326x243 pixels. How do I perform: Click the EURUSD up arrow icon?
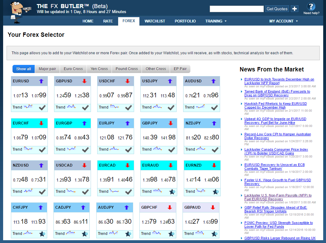point(41,81)
